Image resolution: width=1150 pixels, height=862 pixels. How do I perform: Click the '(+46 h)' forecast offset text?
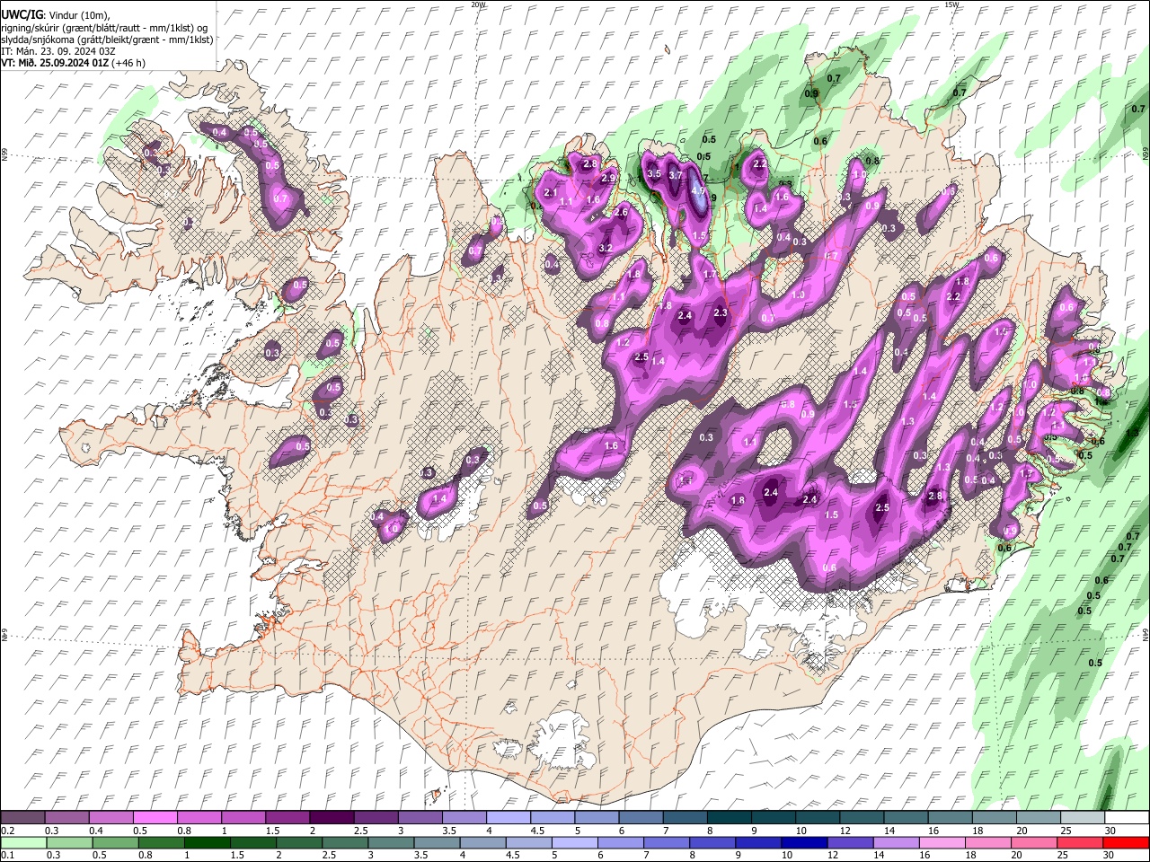(x=128, y=63)
